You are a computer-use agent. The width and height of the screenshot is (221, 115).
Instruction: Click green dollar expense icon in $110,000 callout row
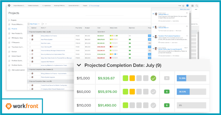pyautogui.click(x=167, y=105)
